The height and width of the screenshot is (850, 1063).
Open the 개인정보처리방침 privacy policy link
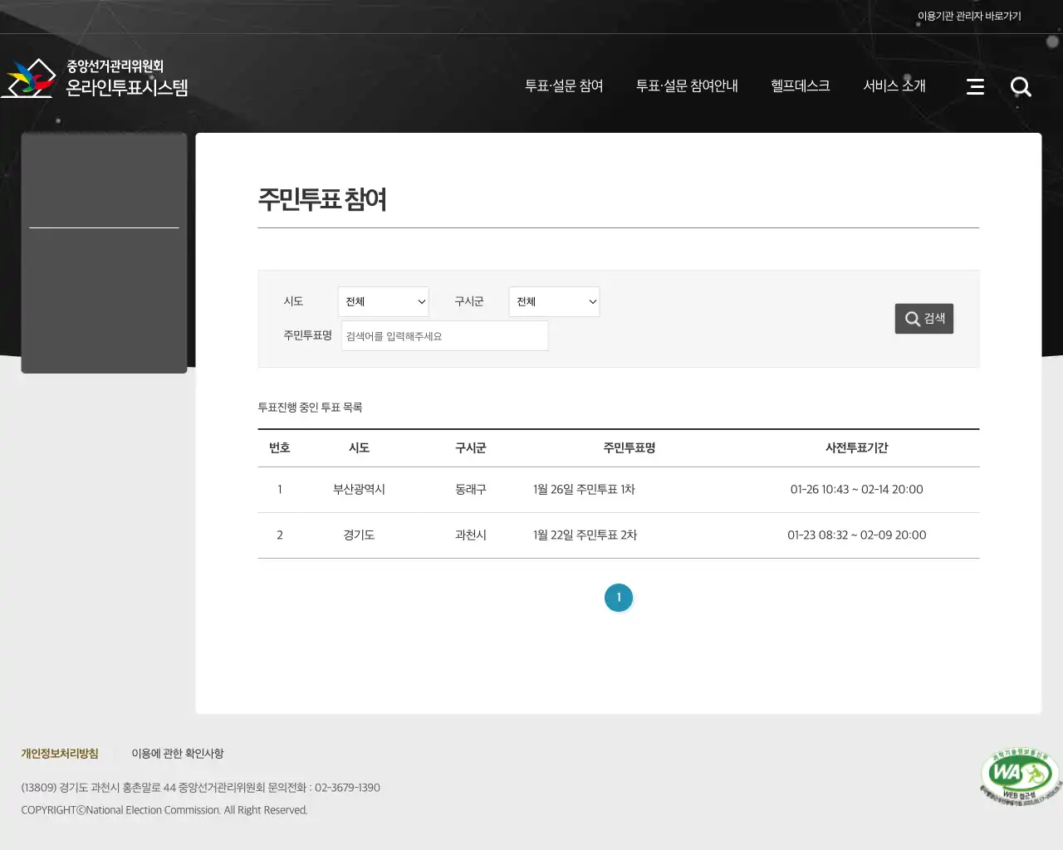pos(59,754)
